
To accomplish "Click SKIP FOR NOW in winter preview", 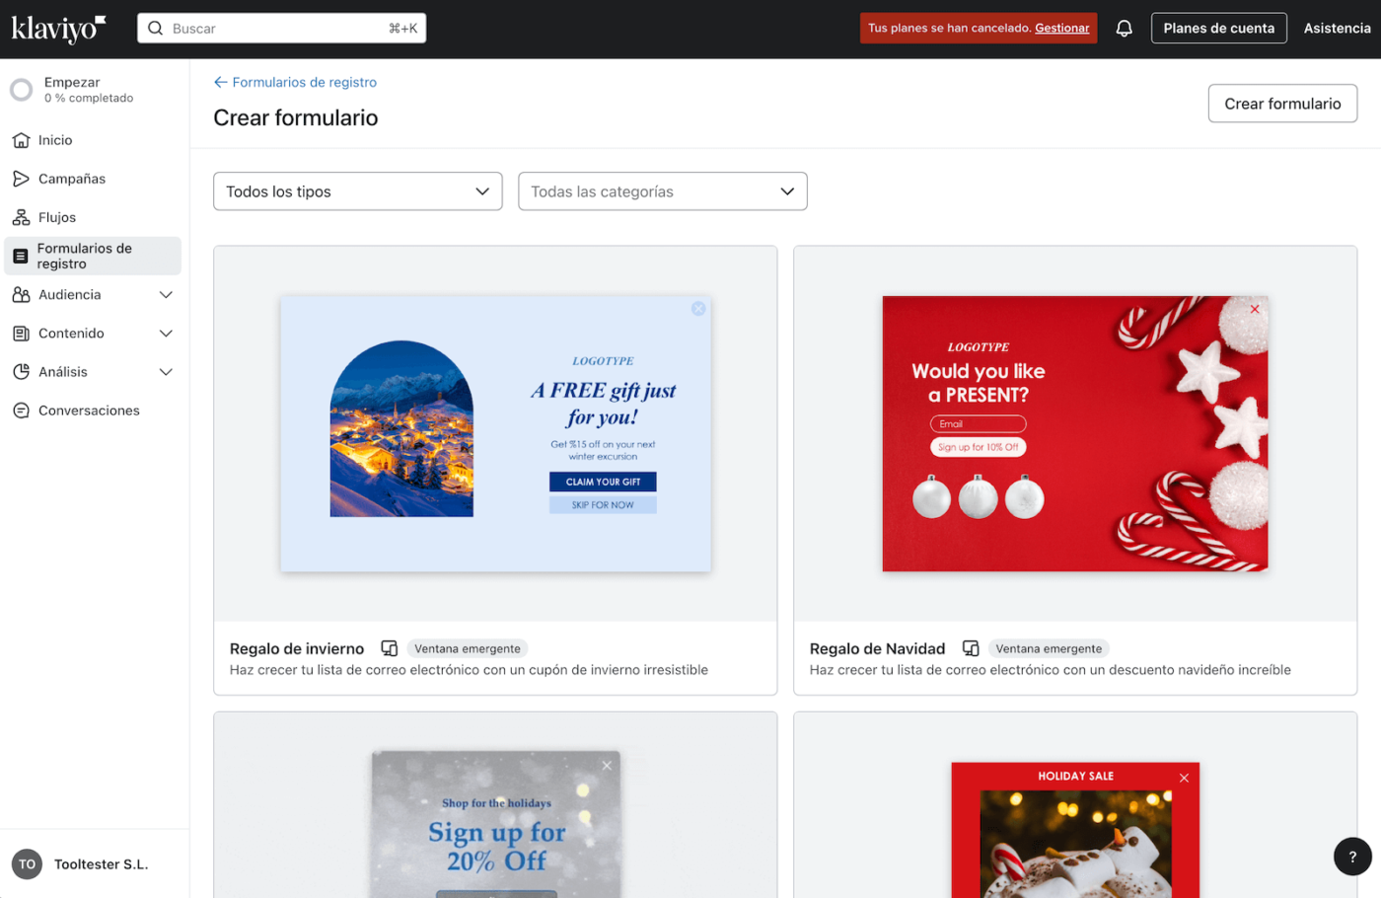I will click(x=603, y=504).
